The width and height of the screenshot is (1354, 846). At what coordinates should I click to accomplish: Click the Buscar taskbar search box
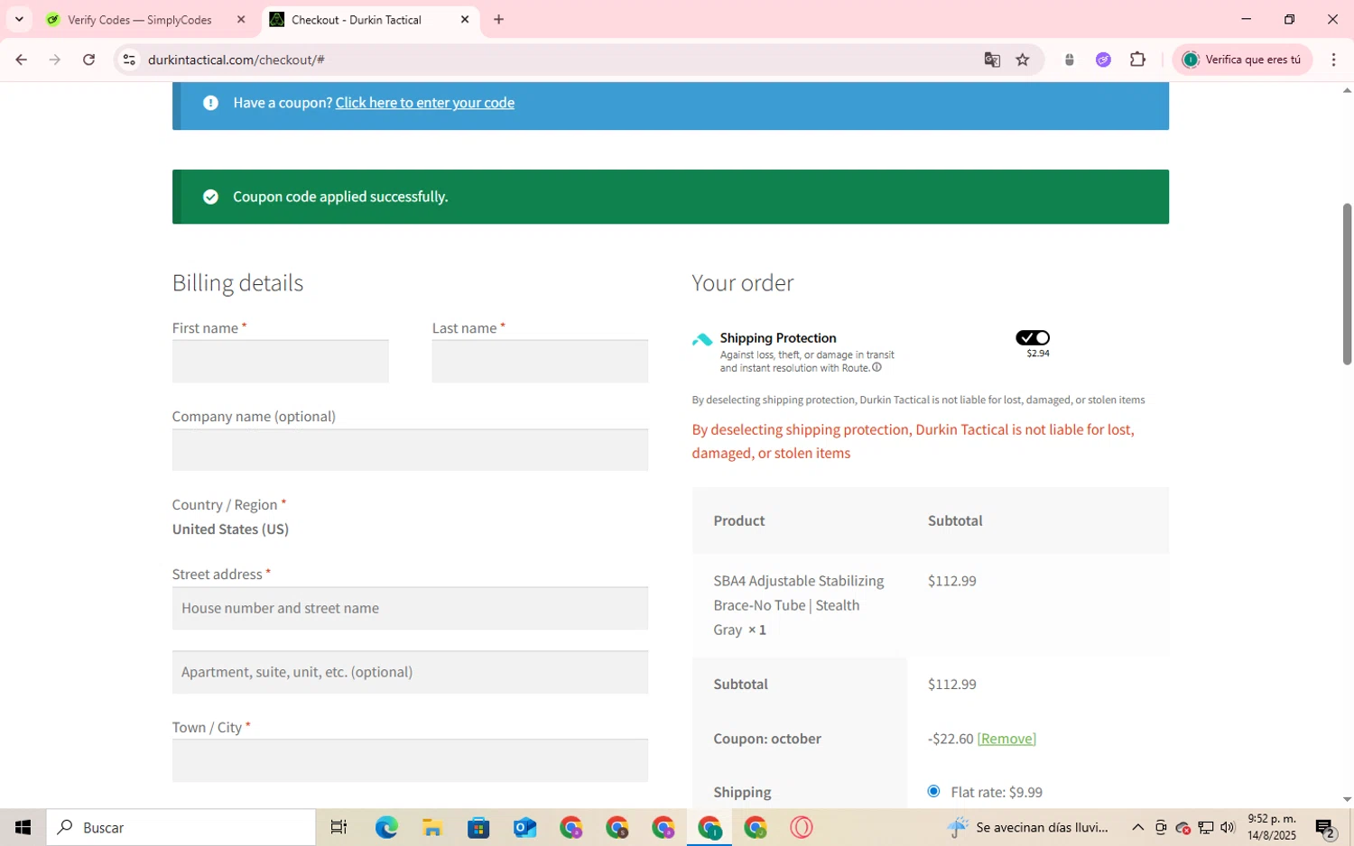[181, 827]
